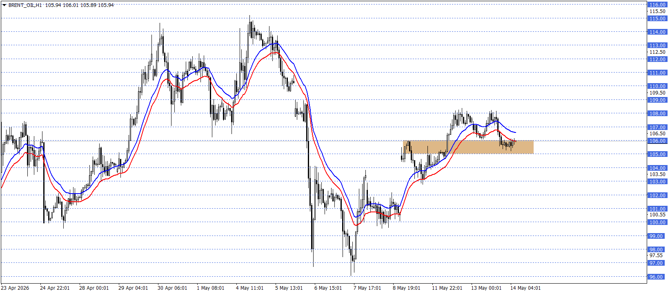Select the orange shaded rectangle zone

click(468, 147)
